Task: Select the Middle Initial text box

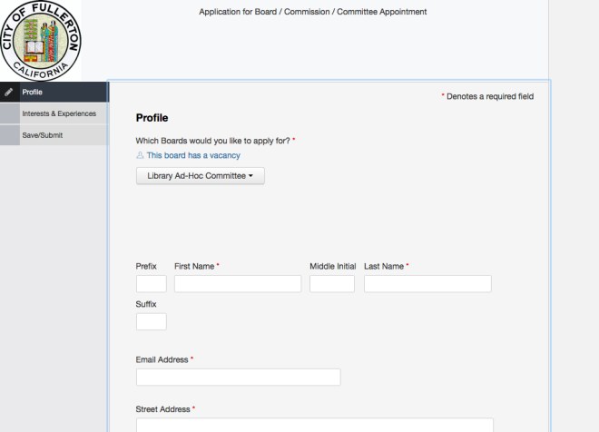Action: click(332, 284)
